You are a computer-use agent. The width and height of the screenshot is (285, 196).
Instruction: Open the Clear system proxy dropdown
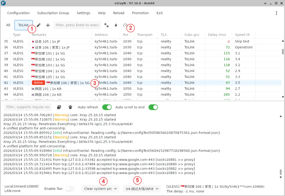100,189
